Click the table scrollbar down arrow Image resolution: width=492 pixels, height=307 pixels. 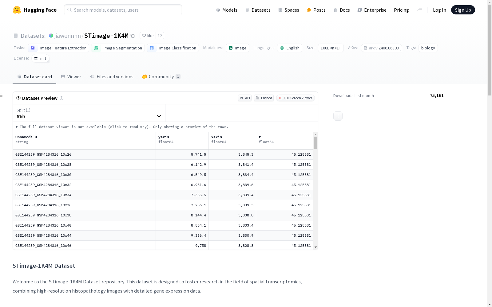click(x=315, y=247)
